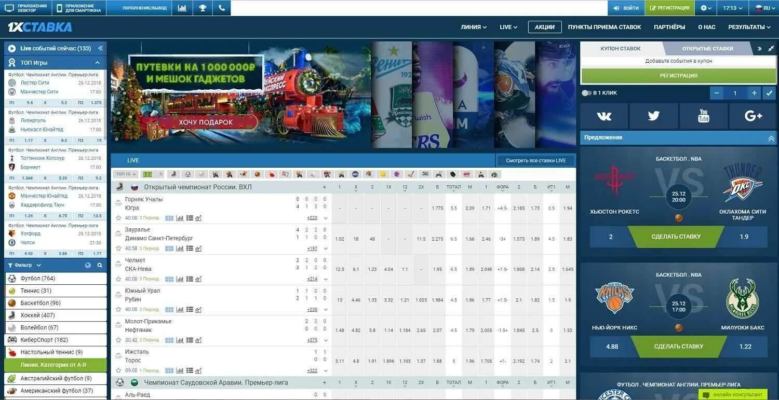Collapse the ТОП Игры section
The height and width of the screenshot is (400, 779).
tap(97, 62)
